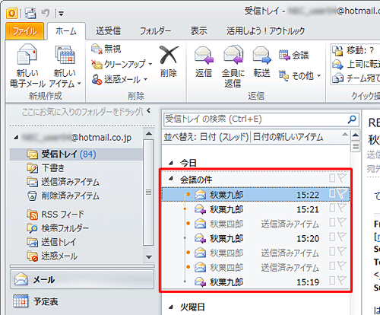Collapse the 今日 date group
This screenshot has width=380, height=315.
(x=171, y=163)
